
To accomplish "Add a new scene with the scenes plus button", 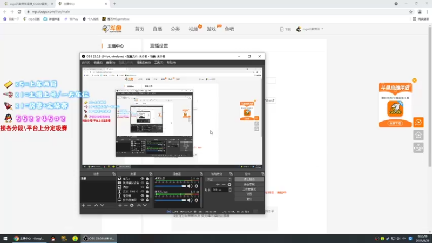I will pyautogui.click(x=83, y=205).
